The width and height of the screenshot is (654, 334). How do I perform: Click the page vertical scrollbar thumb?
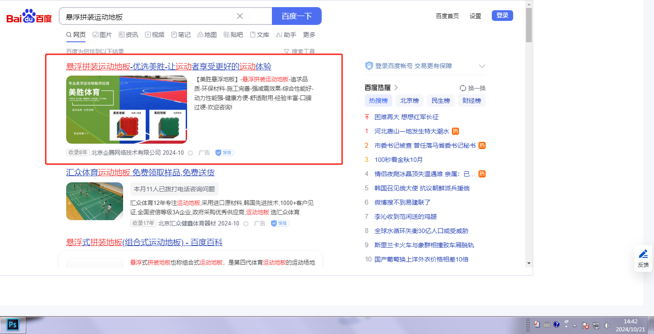529,24
